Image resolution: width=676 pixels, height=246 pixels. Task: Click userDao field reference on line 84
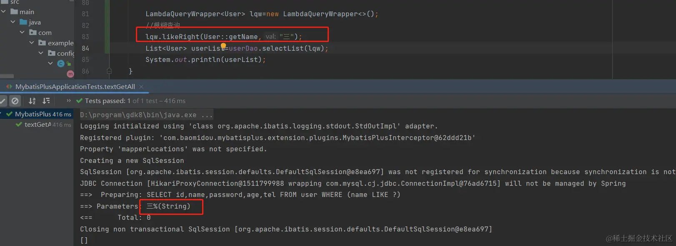pyautogui.click(x=243, y=48)
